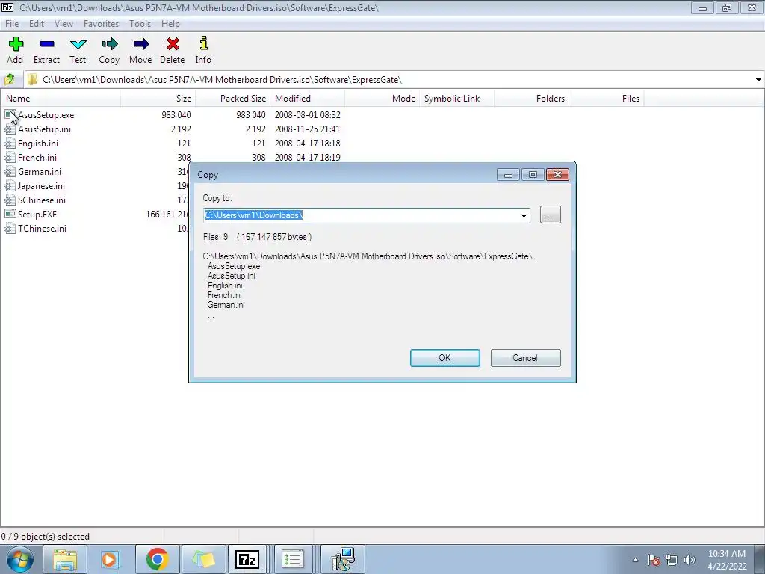Select the German.ini file icon
Viewport: 765px width, 574px height.
click(10, 172)
